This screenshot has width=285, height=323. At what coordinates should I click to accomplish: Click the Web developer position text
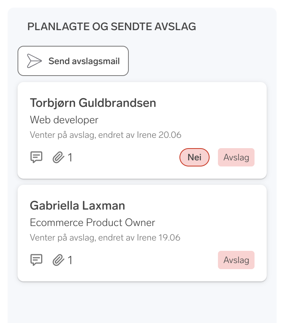click(64, 120)
